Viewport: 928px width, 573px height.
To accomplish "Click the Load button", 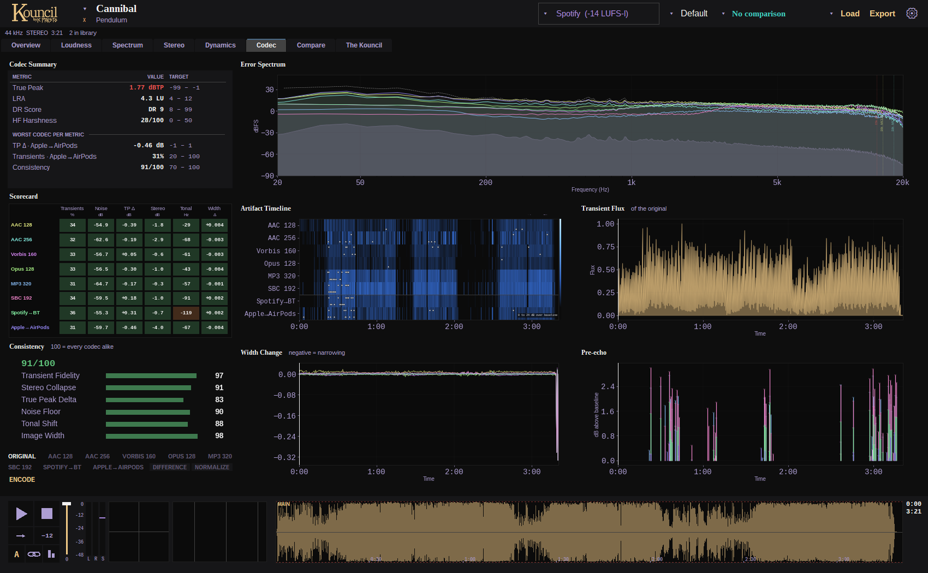I will click(850, 14).
